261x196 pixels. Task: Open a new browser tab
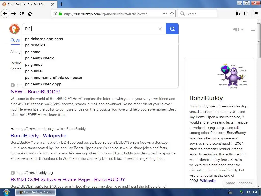coord(61,4)
